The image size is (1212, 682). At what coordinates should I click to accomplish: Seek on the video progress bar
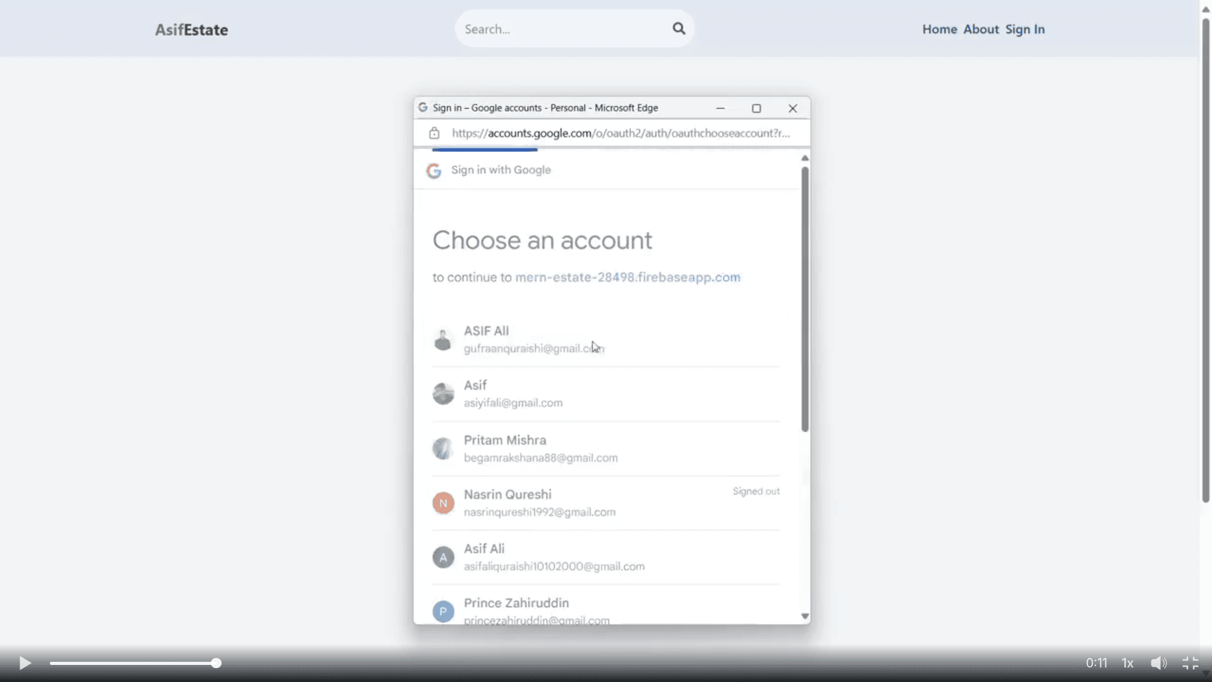point(134,663)
